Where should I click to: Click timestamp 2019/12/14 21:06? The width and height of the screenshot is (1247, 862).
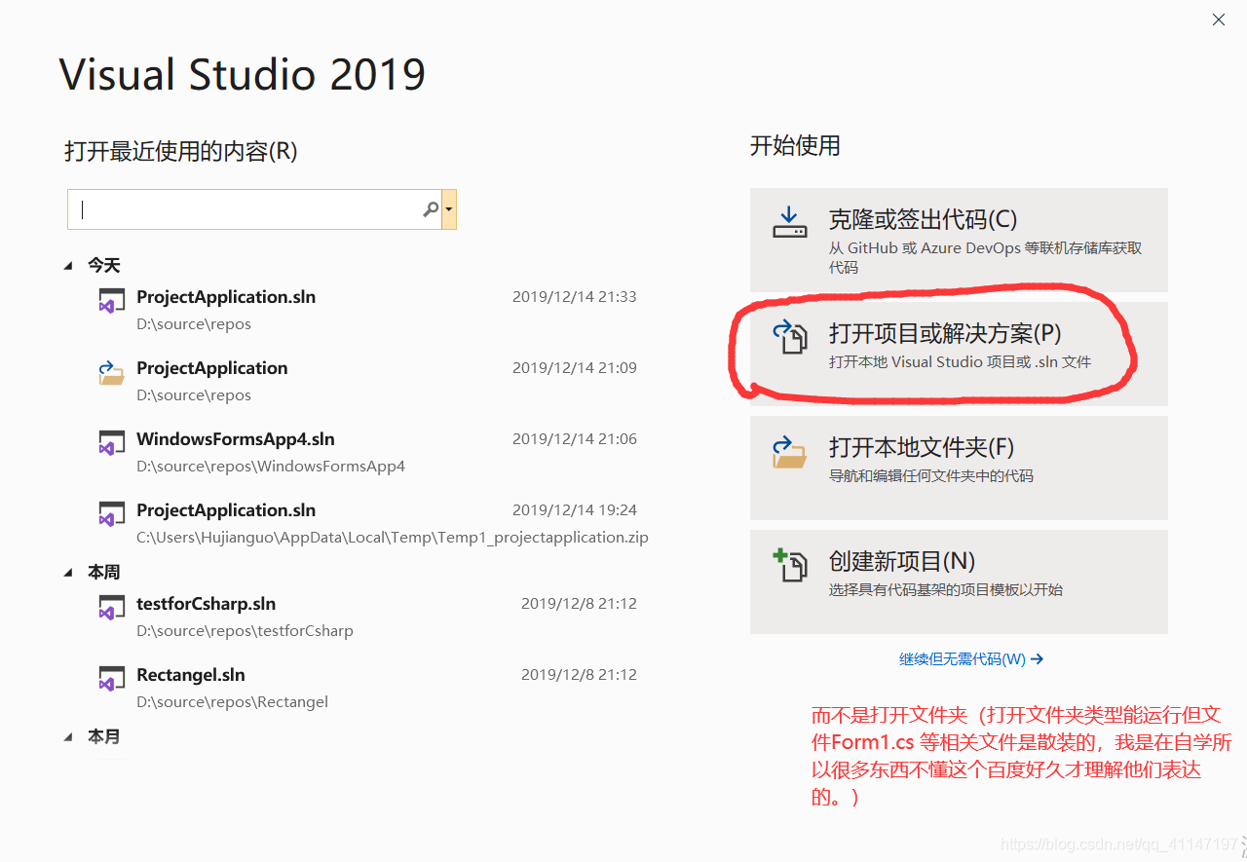pos(575,439)
